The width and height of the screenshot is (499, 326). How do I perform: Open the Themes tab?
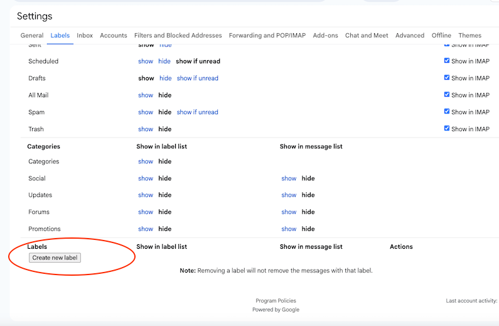[469, 36]
